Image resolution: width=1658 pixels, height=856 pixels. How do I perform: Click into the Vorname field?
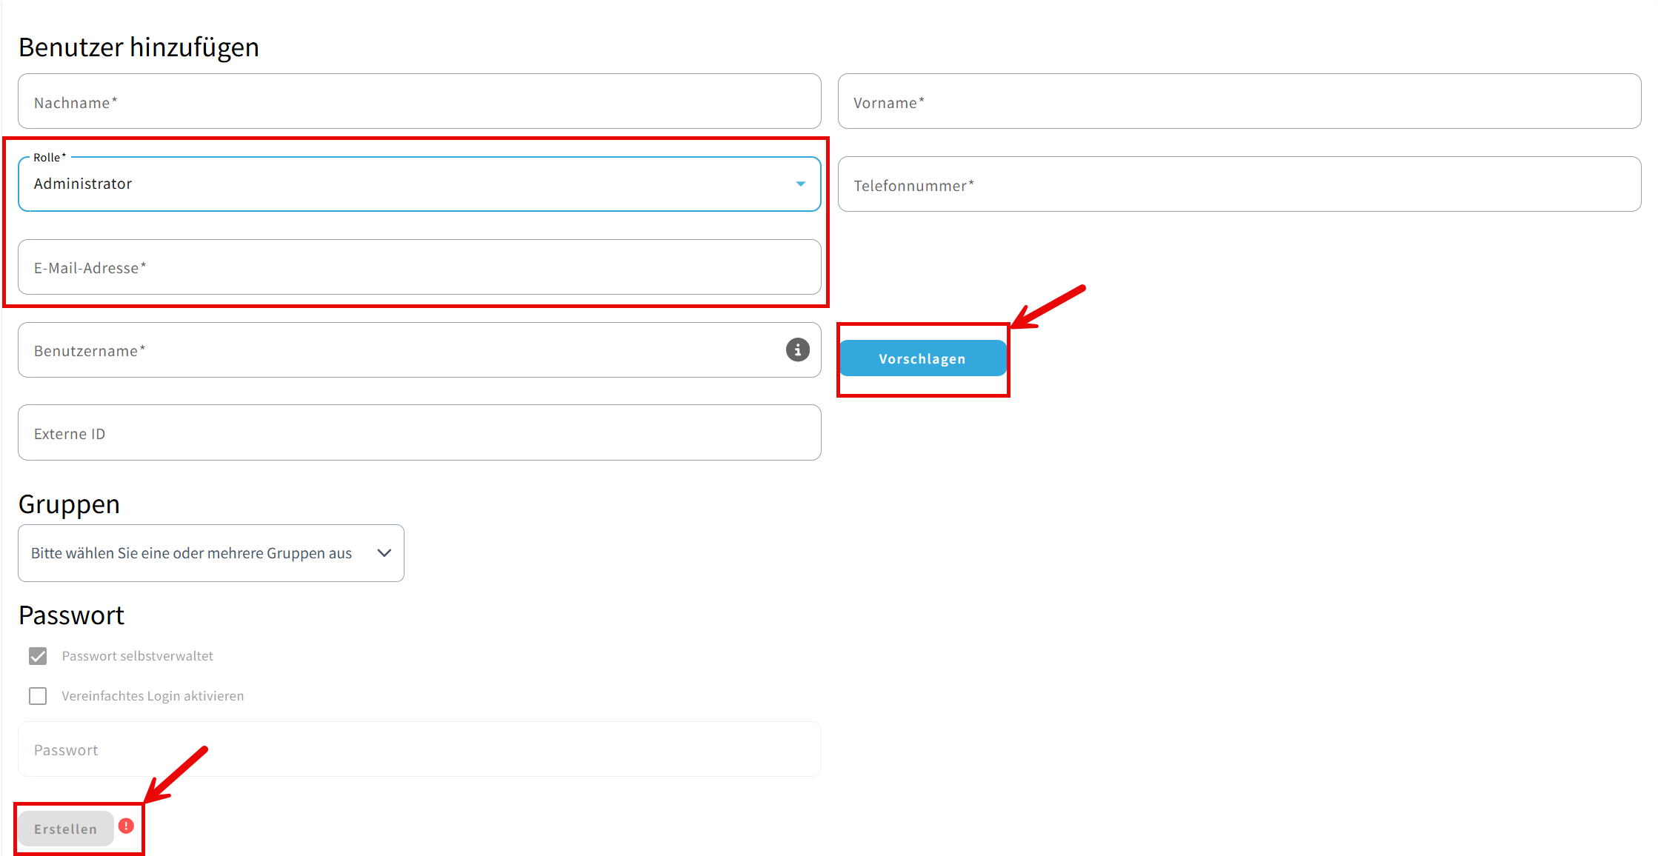click(1239, 101)
